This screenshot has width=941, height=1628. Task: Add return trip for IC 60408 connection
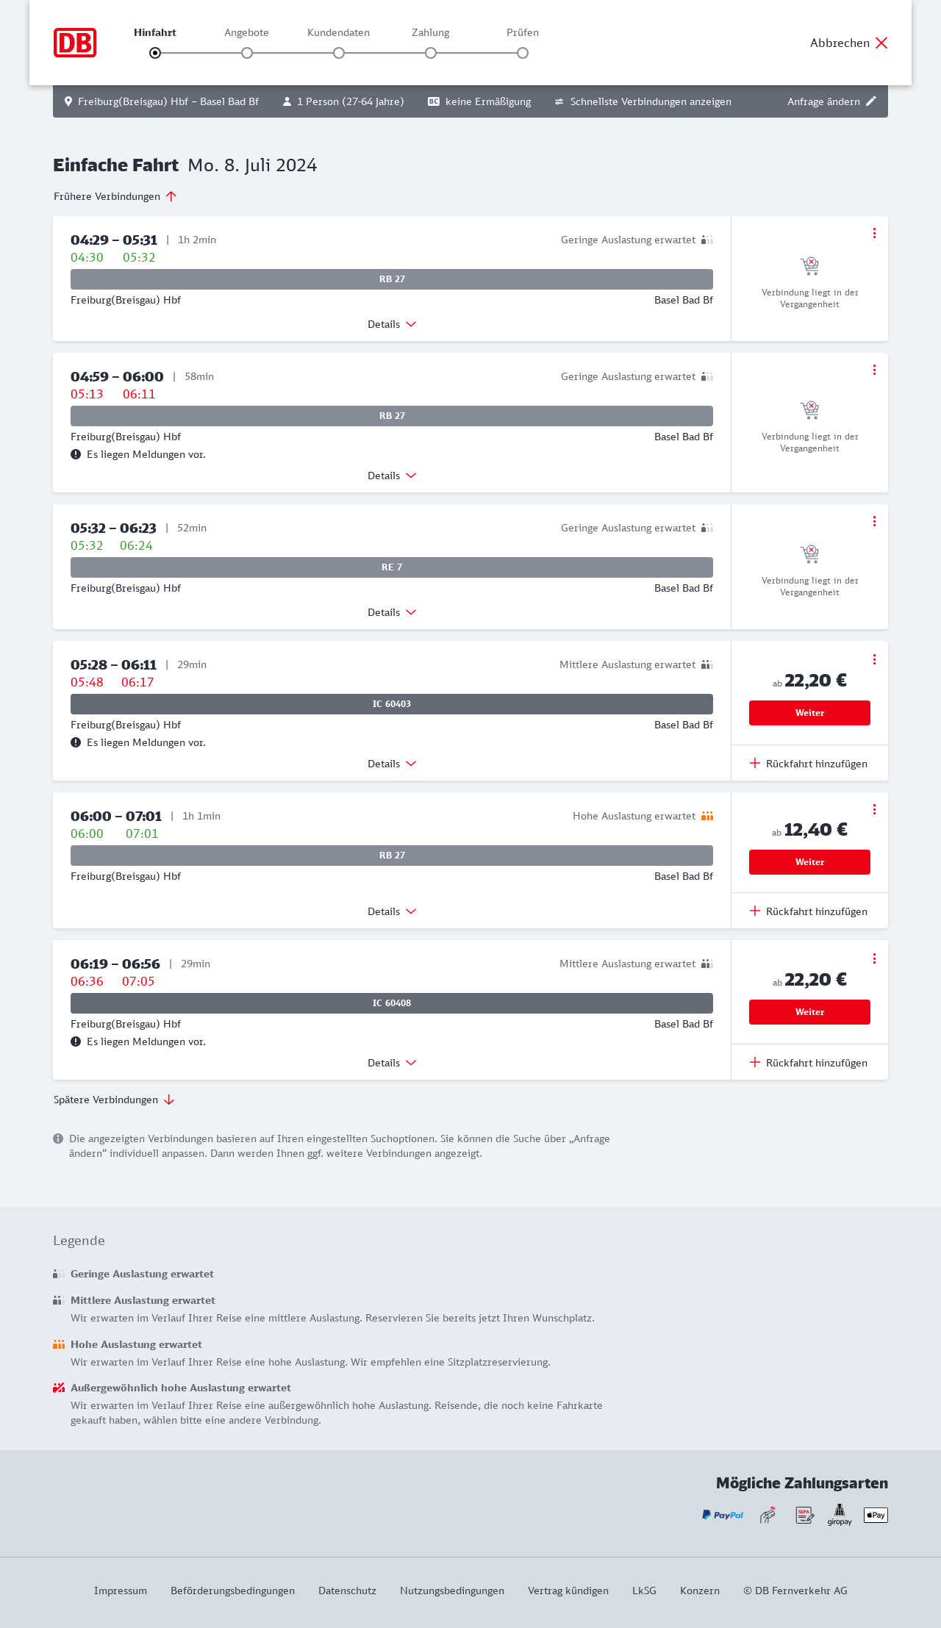pyautogui.click(x=809, y=1063)
